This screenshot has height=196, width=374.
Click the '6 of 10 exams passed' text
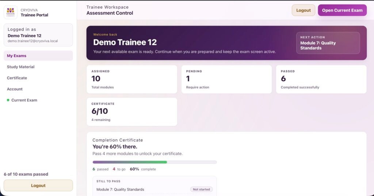(x=26, y=174)
